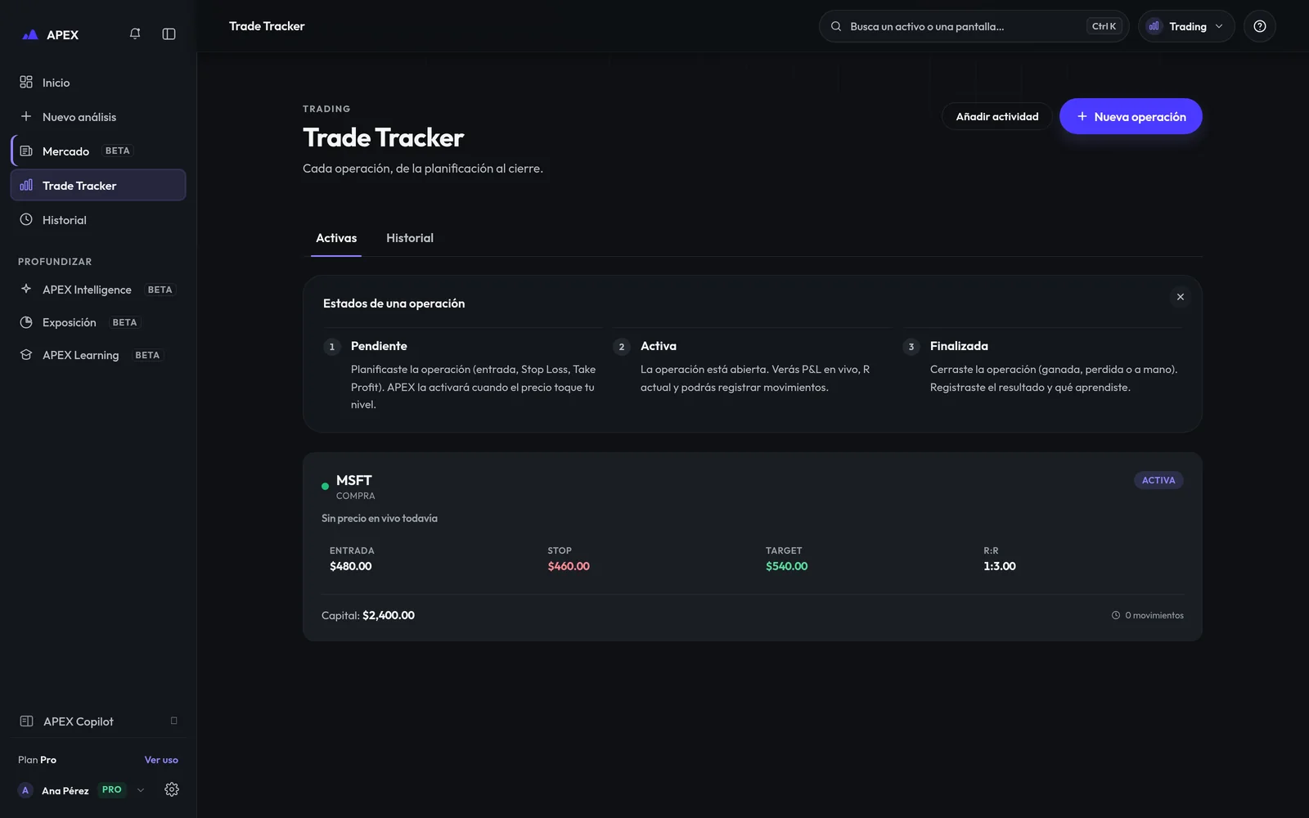This screenshot has height=818, width=1309.
Task: Switch to the Activas tab
Action: point(336,238)
